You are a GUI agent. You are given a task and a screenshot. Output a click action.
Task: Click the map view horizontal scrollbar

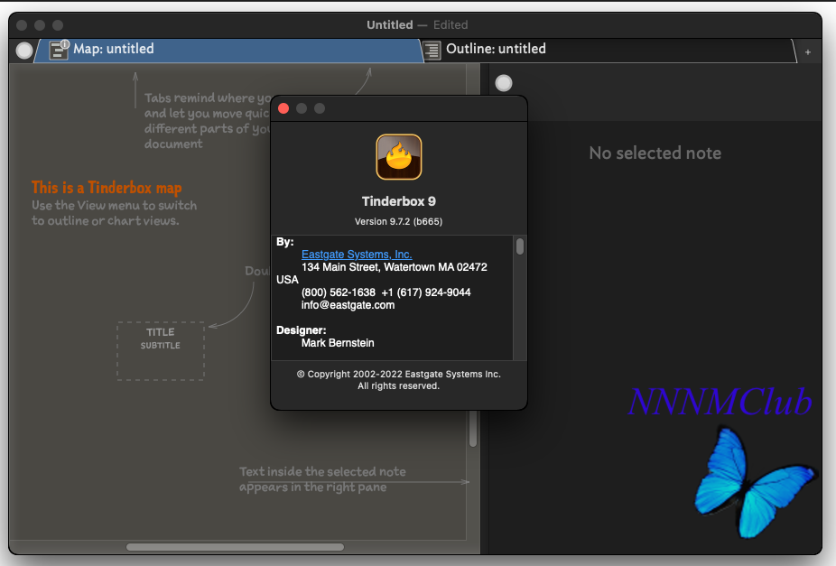235,547
